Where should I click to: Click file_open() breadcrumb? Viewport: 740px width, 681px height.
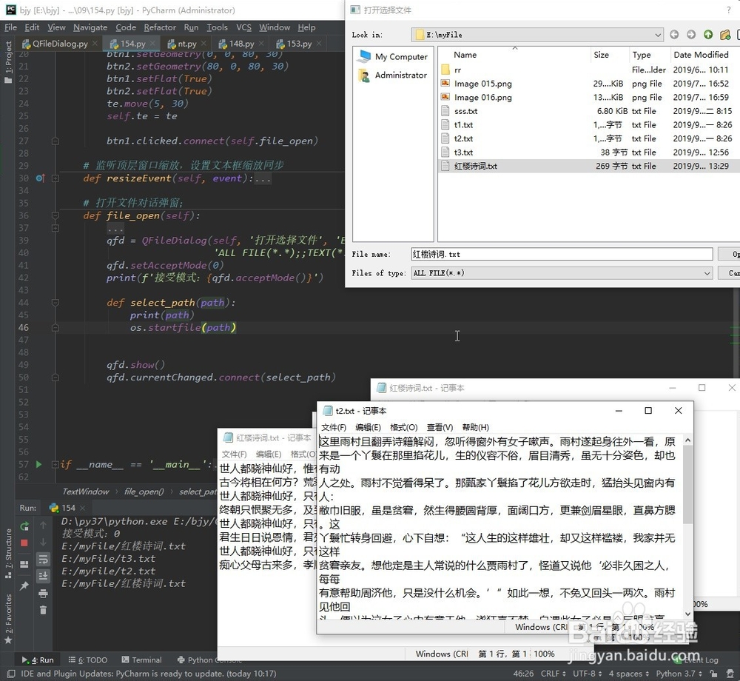pyautogui.click(x=144, y=492)
